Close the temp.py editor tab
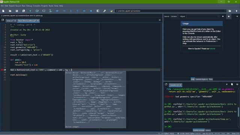This screenshot has height=135, width=240. point(15,21)
